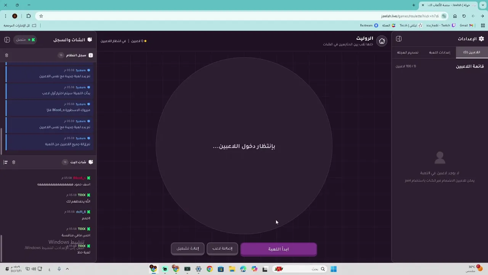Click the 0 / 100 لاعبين counter
Image resolution: width=488 pixels, height=275 pixels.
(x=406, y=66)
